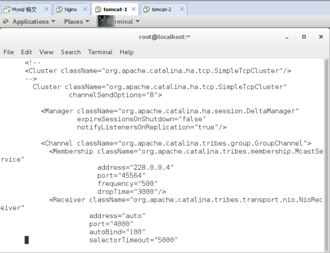Open the Terminal menu in menu bar
This screenshot has width=330, height=253.
point(100,52)
